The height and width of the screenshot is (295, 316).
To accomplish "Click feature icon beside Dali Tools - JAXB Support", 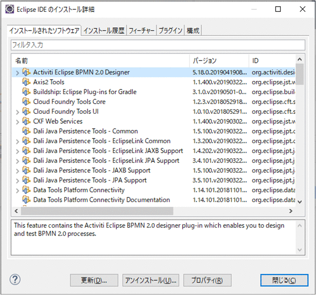I will (26, 170).
